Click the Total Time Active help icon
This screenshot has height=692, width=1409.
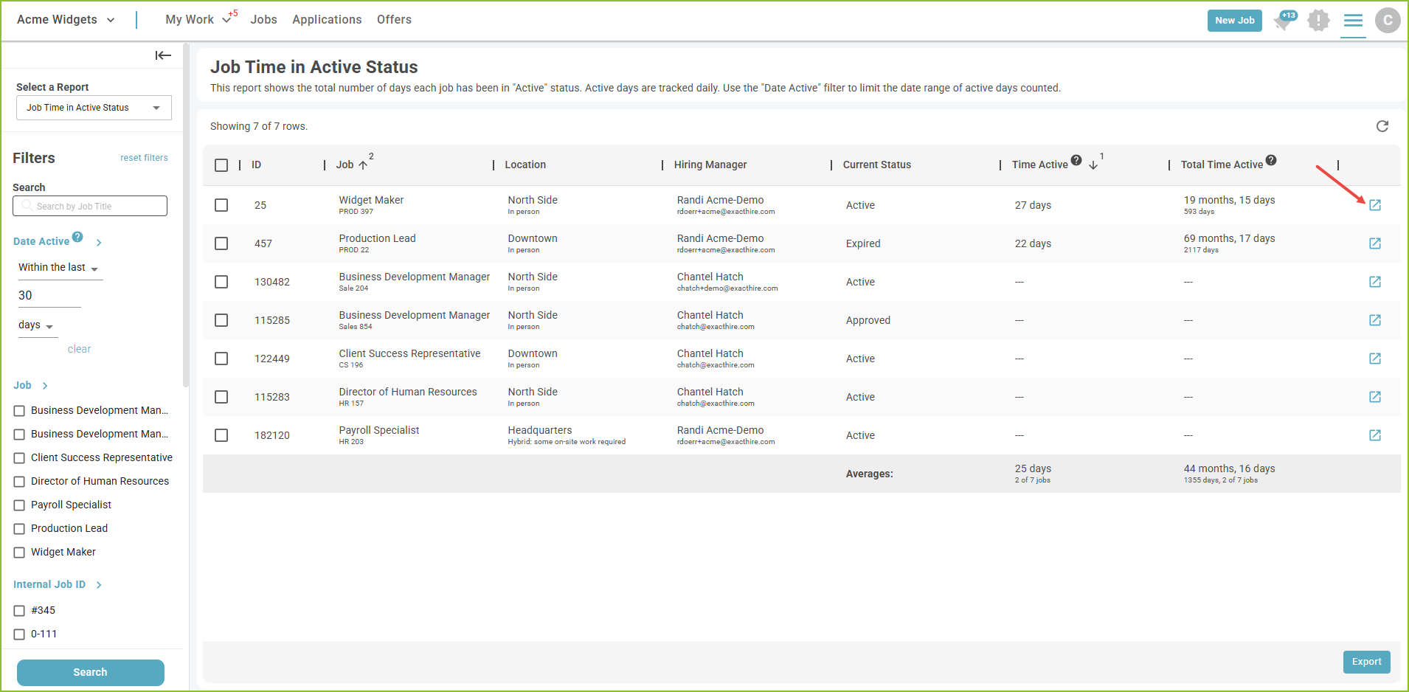tap(1270, 160)
